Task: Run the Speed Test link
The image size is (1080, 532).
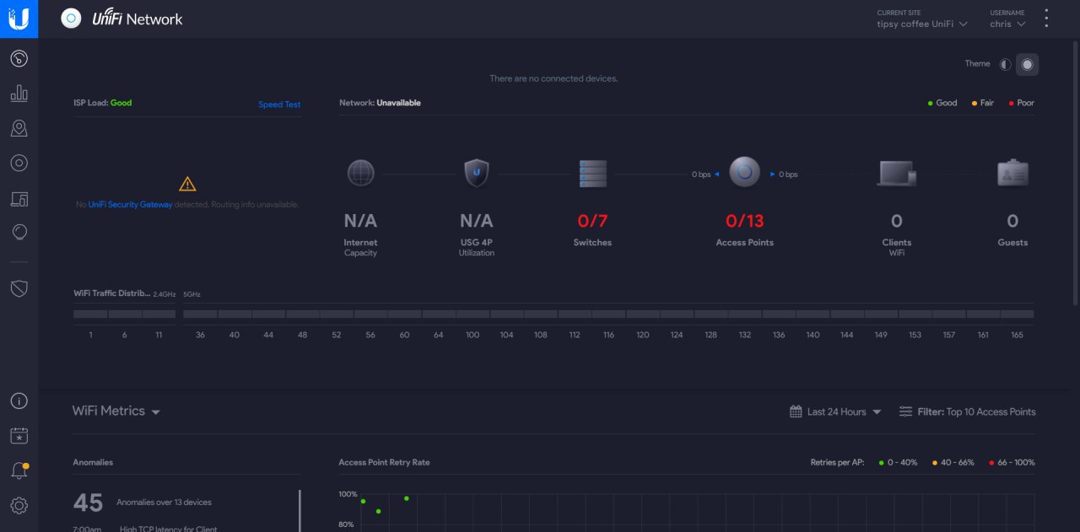Action: (279, 105)
